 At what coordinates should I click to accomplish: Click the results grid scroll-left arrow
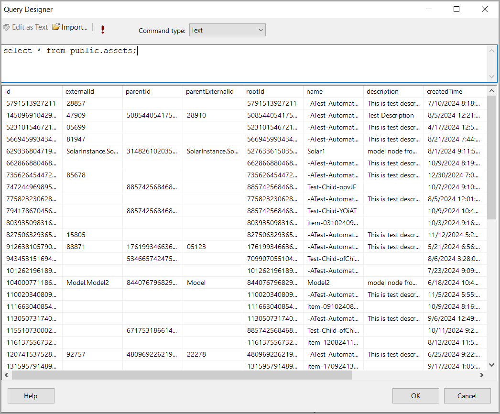click(7, 375)
